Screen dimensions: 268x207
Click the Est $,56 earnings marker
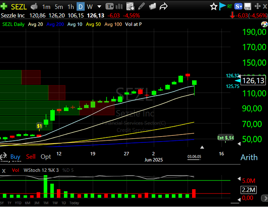coord(225,138)
